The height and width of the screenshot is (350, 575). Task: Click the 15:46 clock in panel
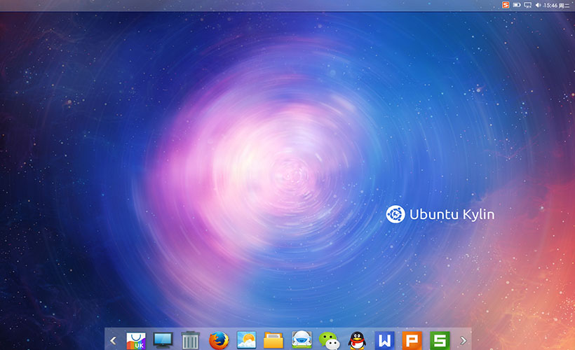tap(551, 5)
